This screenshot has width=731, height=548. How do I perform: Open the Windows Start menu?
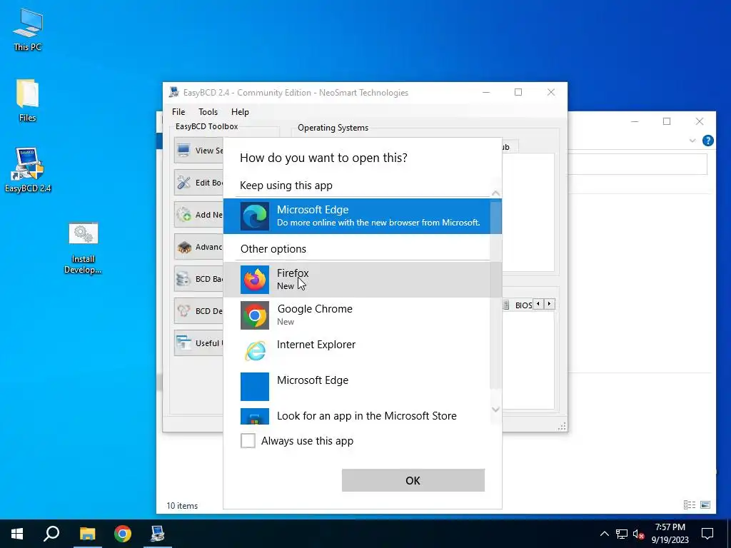17,534
